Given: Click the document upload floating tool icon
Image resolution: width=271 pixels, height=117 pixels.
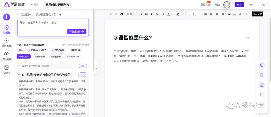Looking at the screenshot, I should [262, 75].
